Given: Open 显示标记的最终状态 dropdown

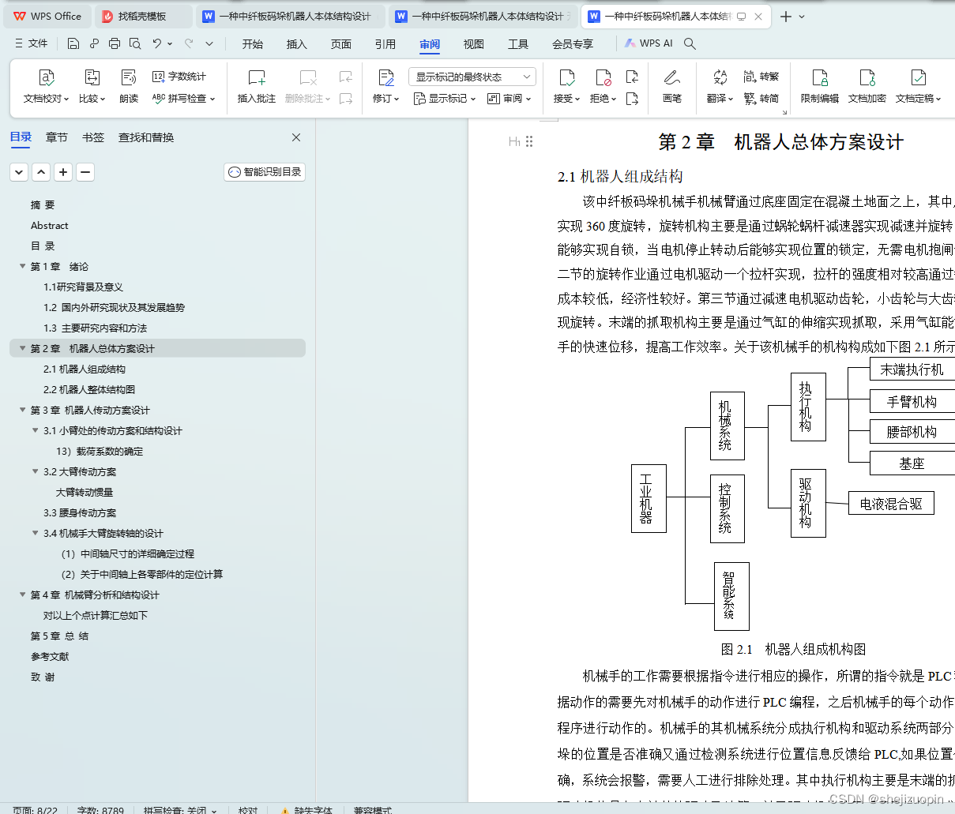Looking at the screenshot, I should click(x=472, y=77).
